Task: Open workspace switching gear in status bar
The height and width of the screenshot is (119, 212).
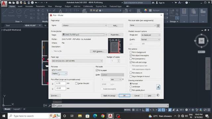Action: (x=186, y=110)
